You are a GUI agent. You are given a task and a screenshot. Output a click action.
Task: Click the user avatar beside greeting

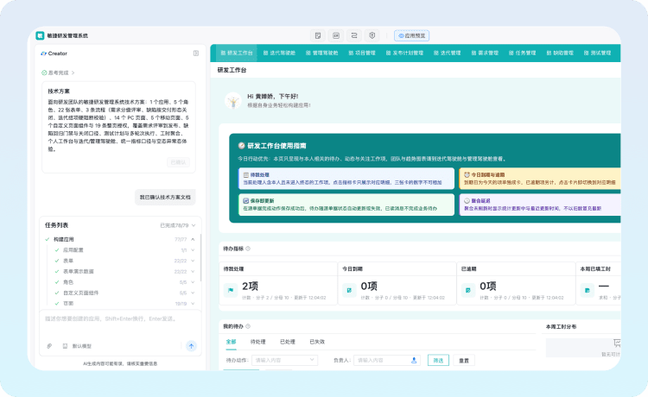233,101
